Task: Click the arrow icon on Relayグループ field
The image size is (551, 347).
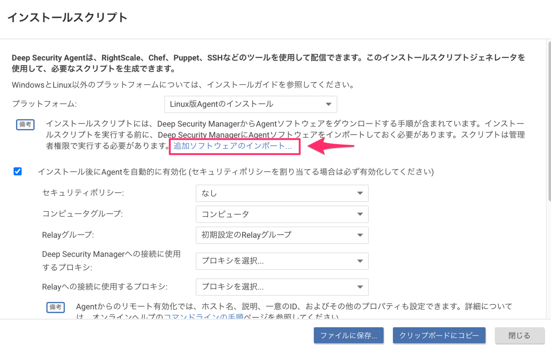Action: pos(360,235)
